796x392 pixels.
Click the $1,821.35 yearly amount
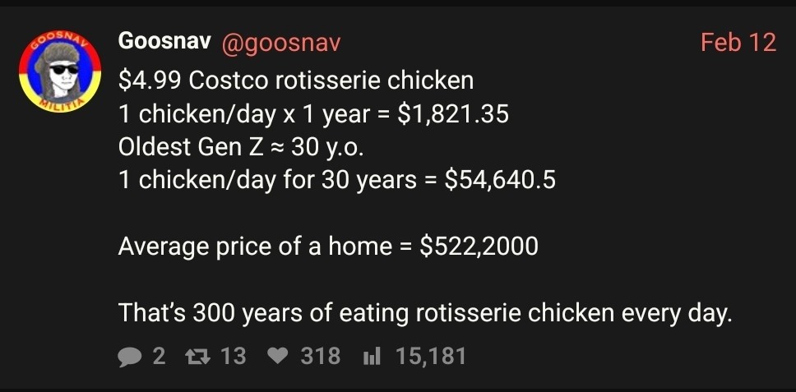(452, 114)
